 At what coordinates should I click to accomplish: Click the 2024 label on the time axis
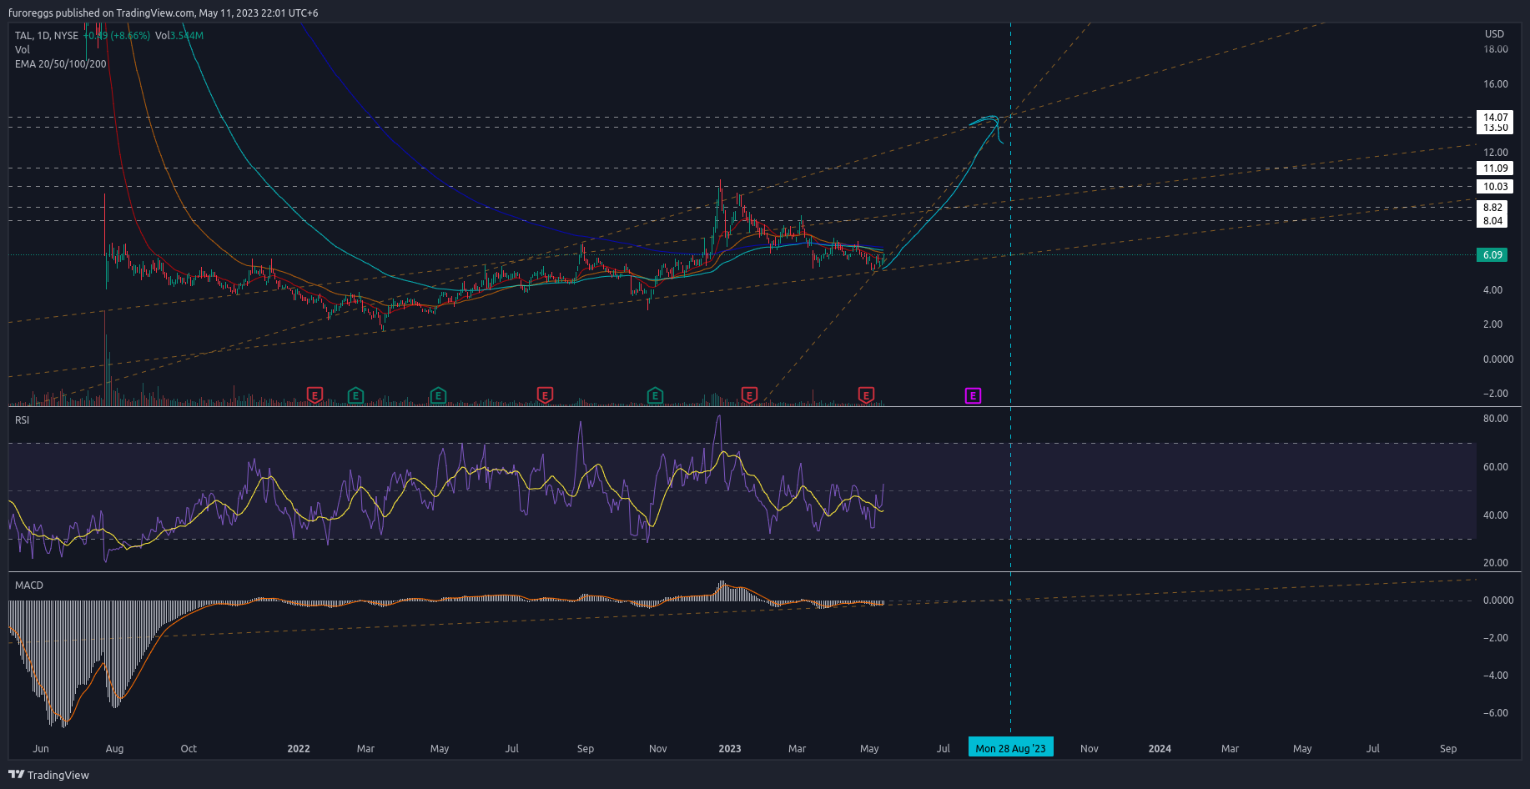(1160, 749)
